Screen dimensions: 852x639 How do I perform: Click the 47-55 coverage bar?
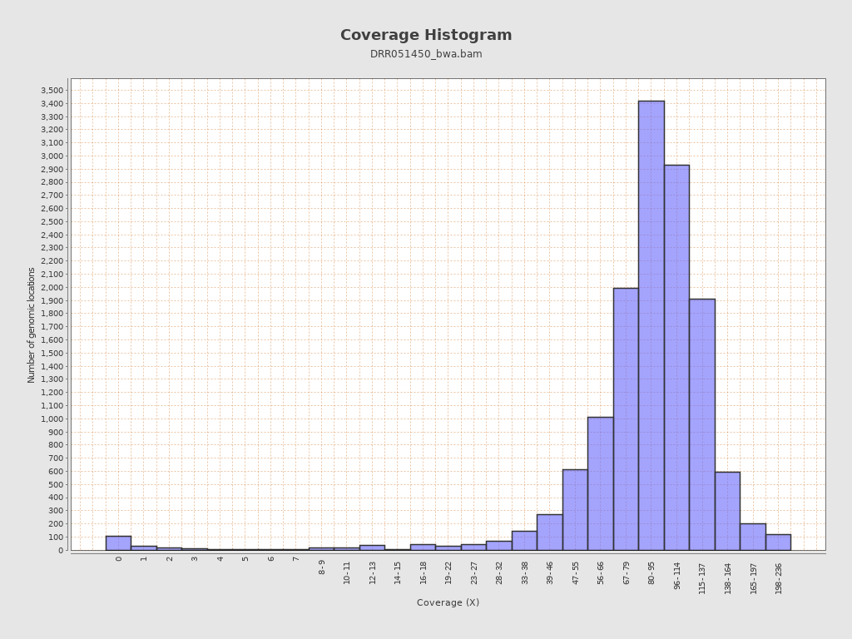pyautogui.click(x=575, y=510)
